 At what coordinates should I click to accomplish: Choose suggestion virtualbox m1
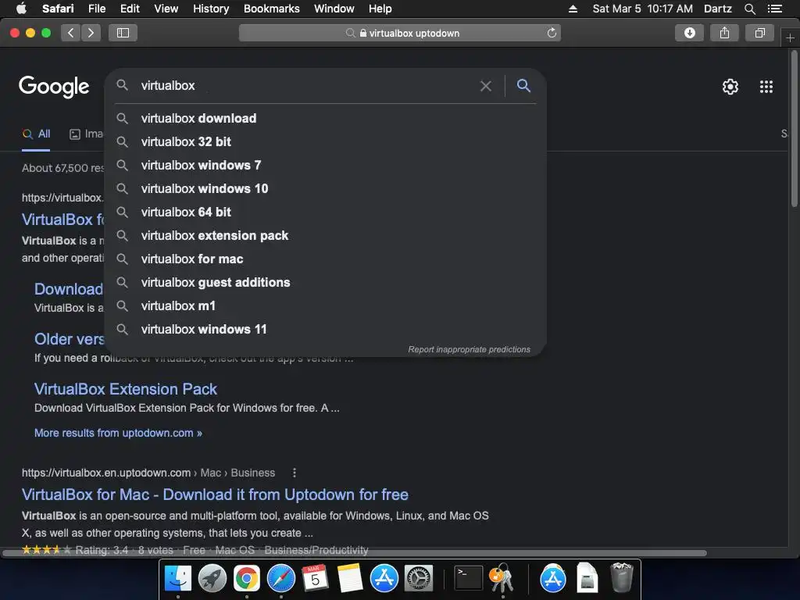coord(326,306)
